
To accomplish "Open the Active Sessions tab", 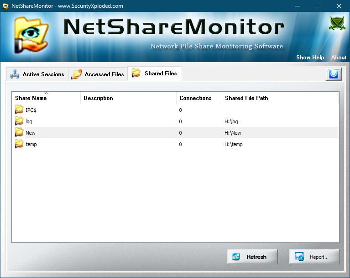I will tap(37, 74).
